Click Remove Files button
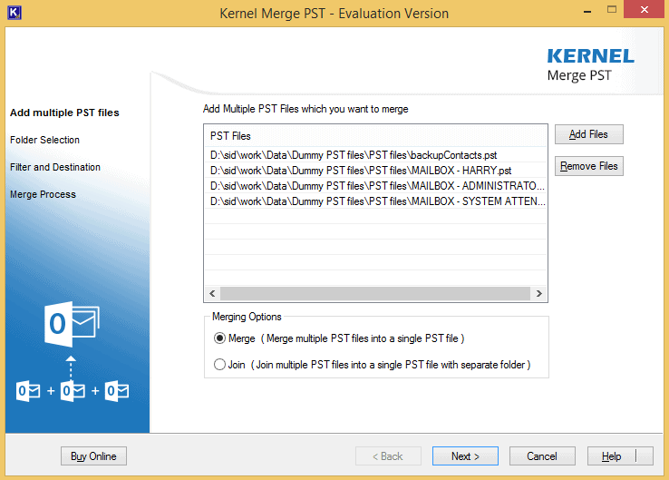This screenshot has height=480, width=669. coord(589,166)
